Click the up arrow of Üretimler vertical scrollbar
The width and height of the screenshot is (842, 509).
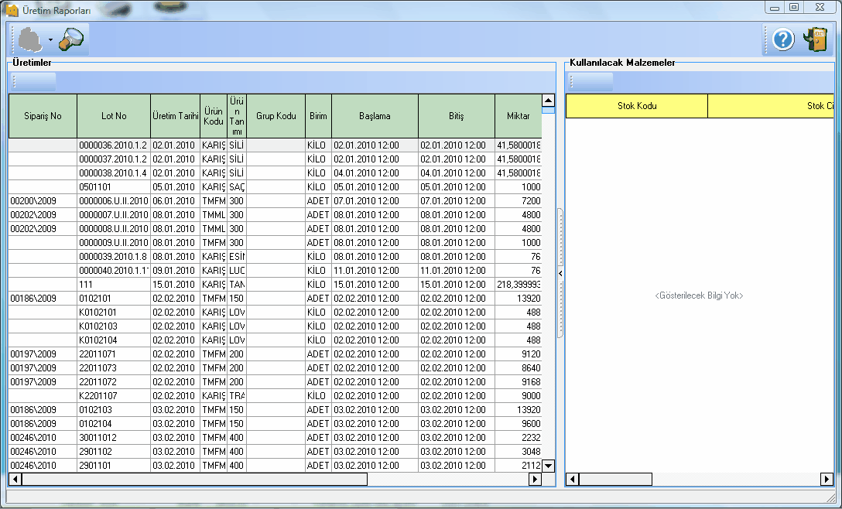coord(548,101)
